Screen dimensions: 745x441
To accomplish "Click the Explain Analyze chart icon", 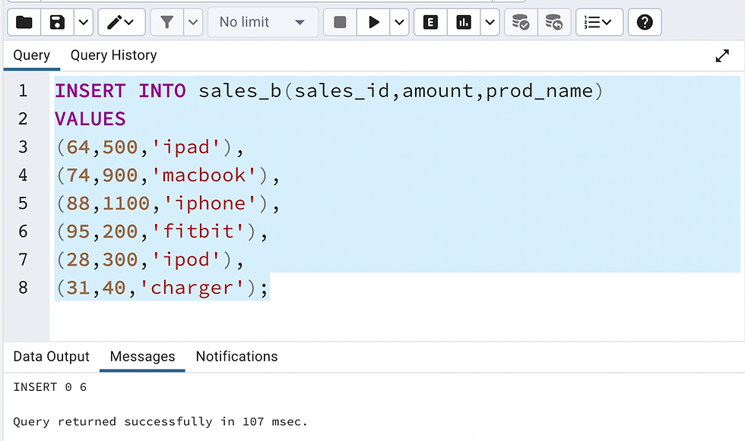I will 464,22.
